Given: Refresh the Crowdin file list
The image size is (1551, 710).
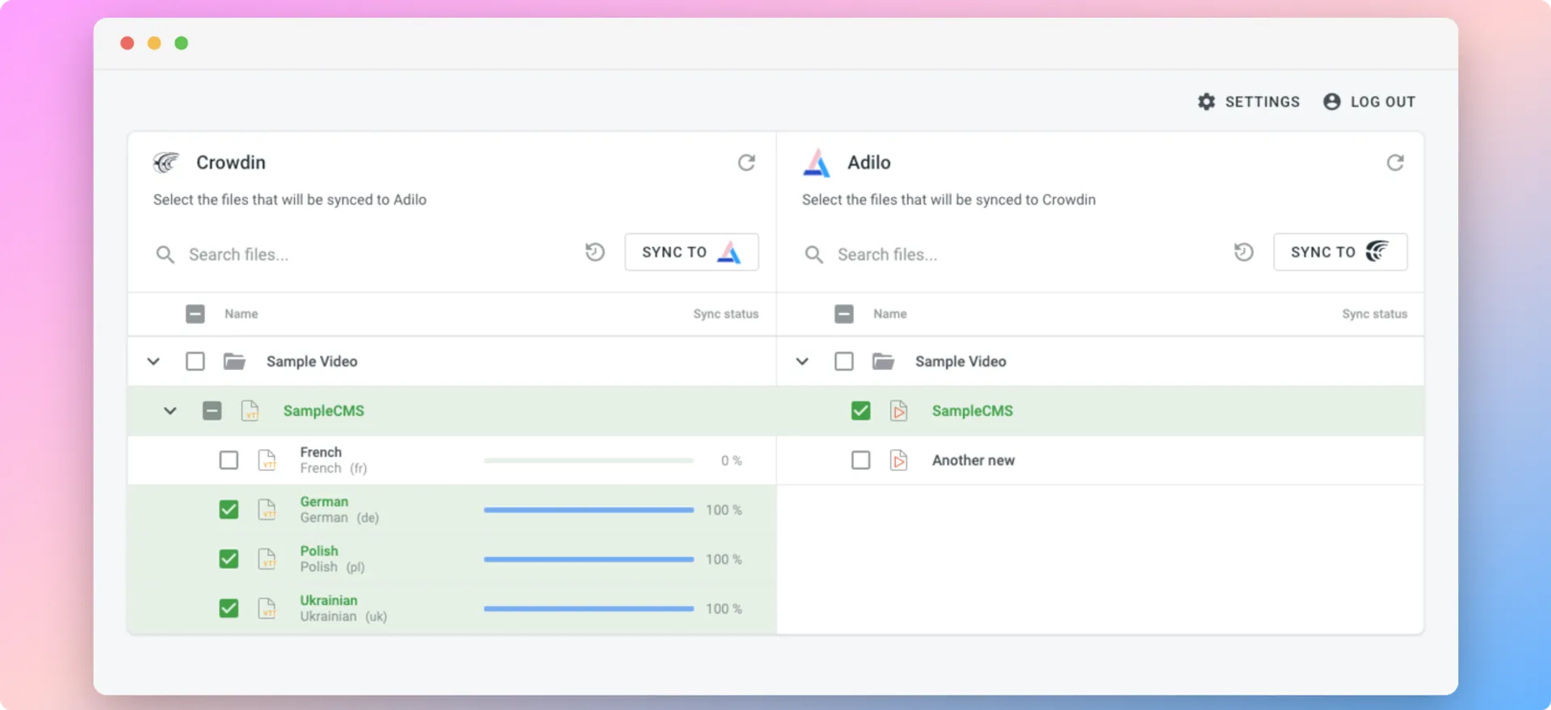Looking at the screenshot, I should point(746,163).
